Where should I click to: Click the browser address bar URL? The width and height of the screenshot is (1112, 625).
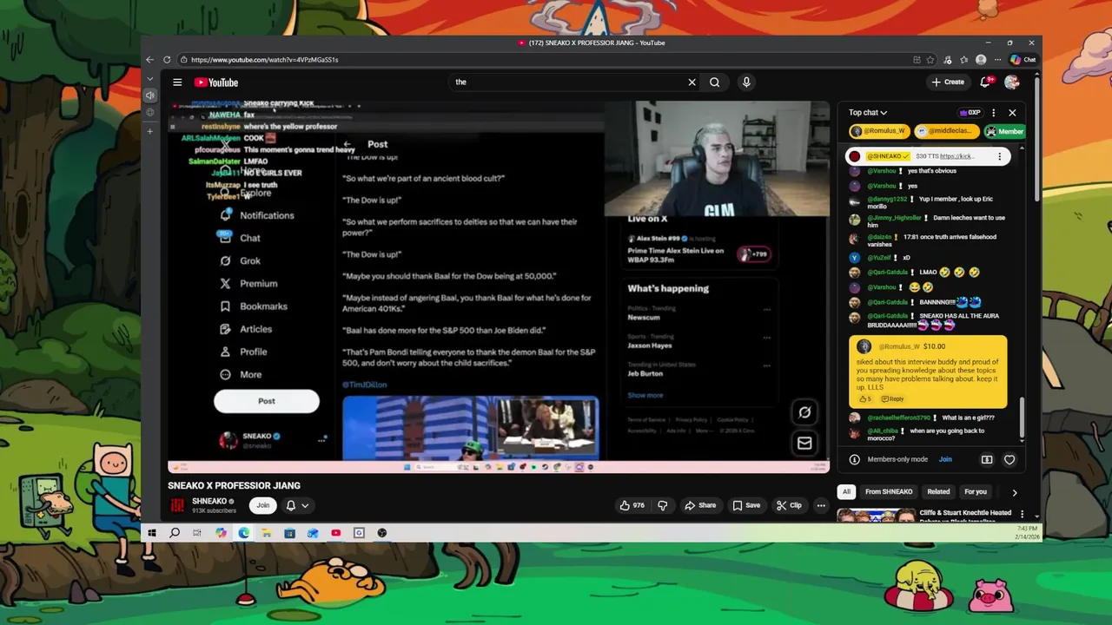coord(265,60)
